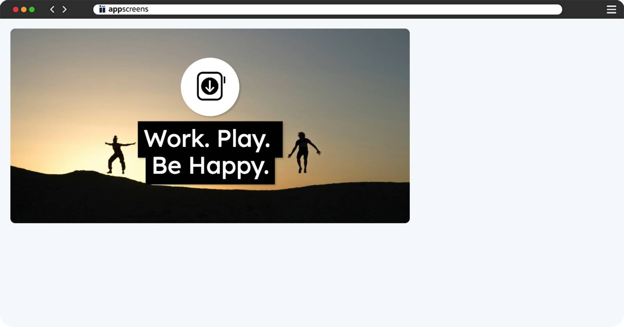Click the jumping person silhouette on the right
This screenshot has width=624, height=327.
tap(304, 152)
